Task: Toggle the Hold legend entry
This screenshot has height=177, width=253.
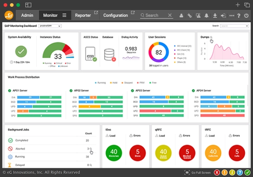Action: [114, 83]
